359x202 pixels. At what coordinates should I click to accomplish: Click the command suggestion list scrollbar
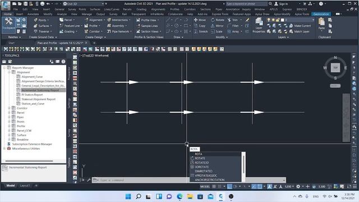click(x=243, y=165)
